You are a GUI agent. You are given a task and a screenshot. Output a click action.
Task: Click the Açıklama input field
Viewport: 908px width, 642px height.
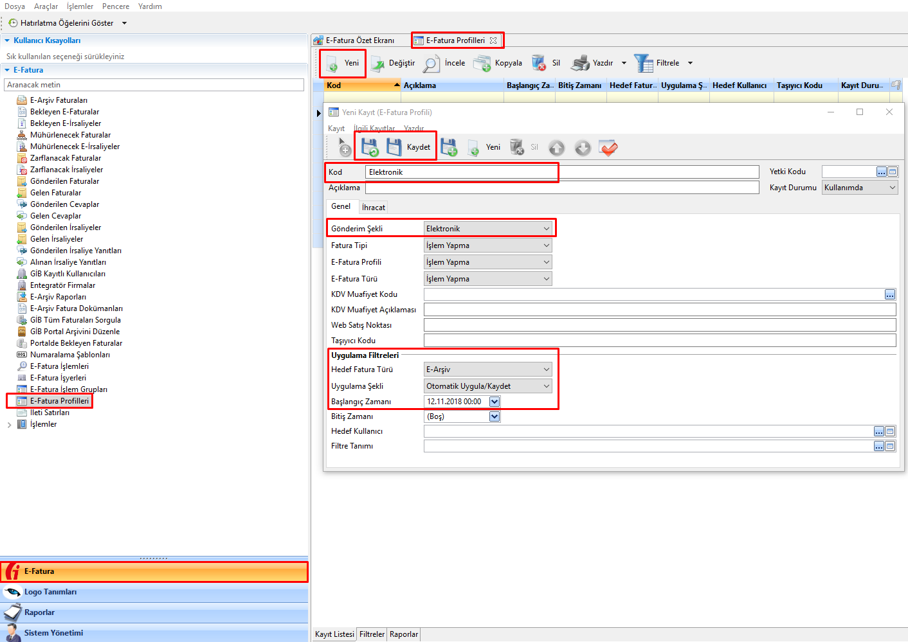click(x=561, y=188)
